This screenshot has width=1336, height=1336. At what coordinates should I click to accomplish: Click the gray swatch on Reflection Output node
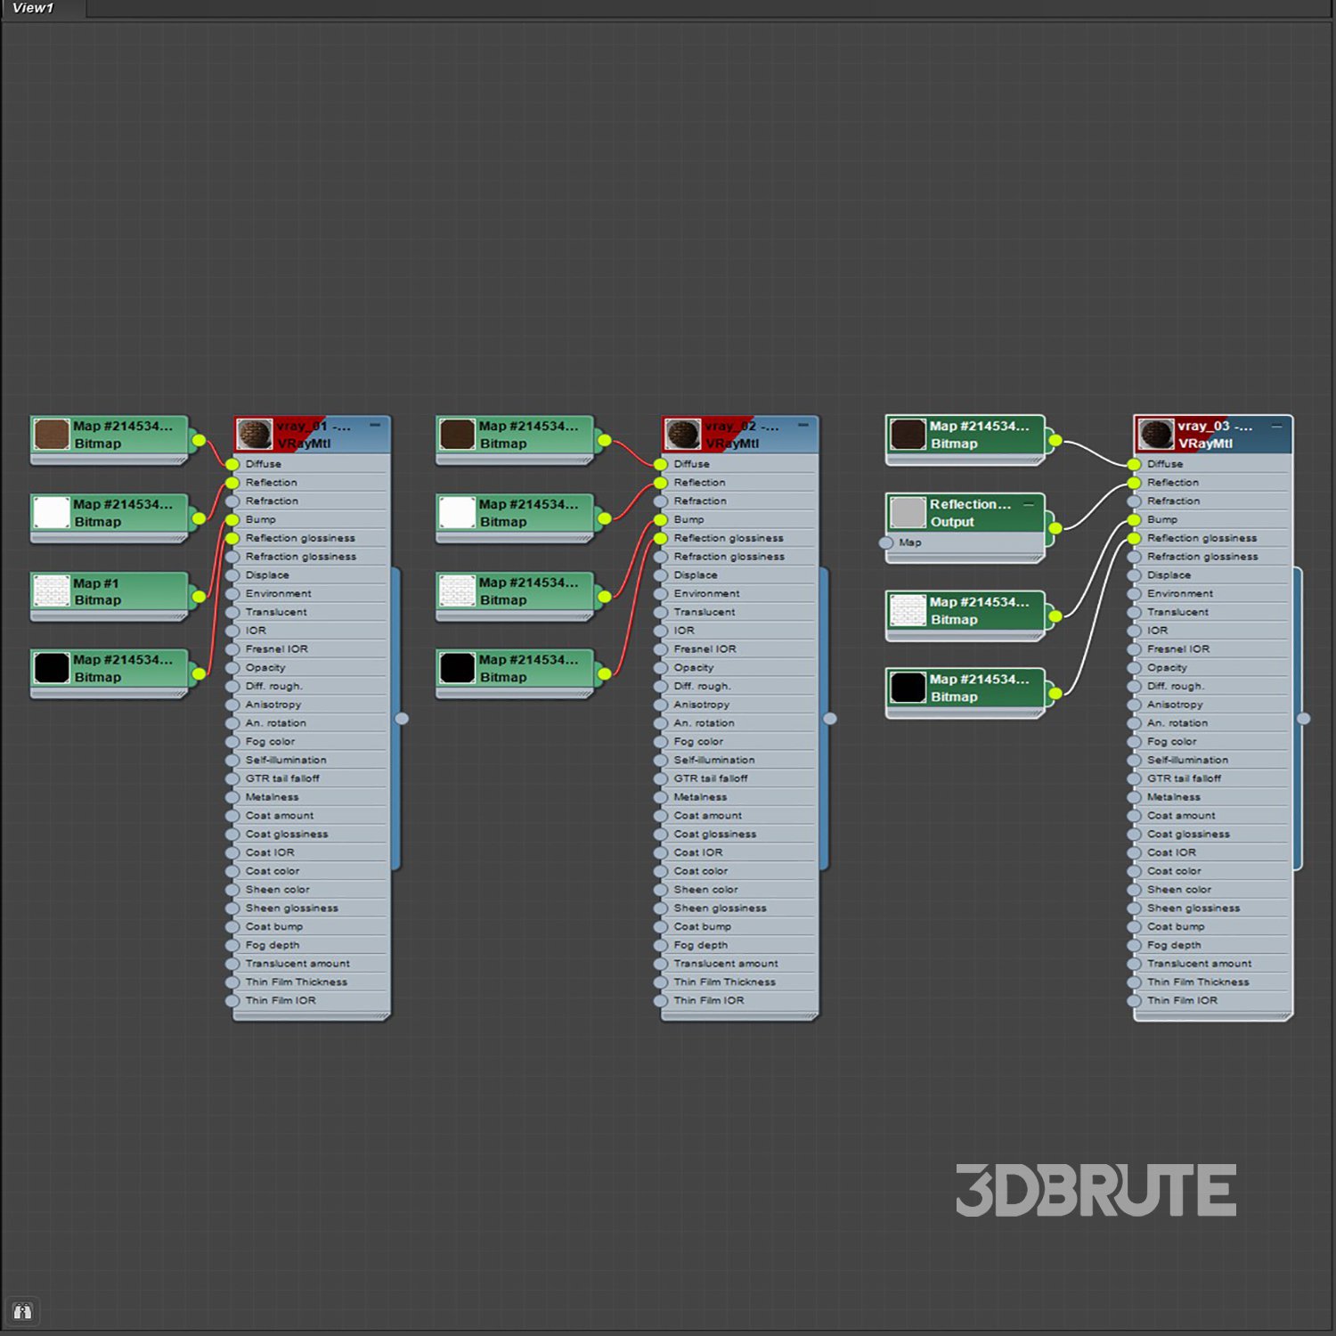908,512
